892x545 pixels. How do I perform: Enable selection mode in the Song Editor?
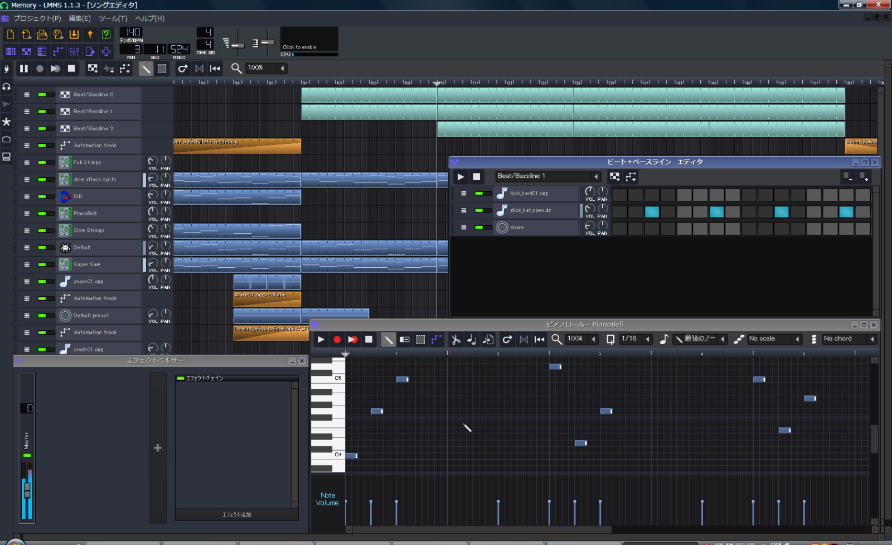[162, 69]
